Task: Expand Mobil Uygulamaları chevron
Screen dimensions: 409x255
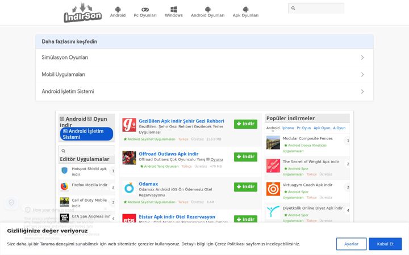Action: click(x=362, y=74)
